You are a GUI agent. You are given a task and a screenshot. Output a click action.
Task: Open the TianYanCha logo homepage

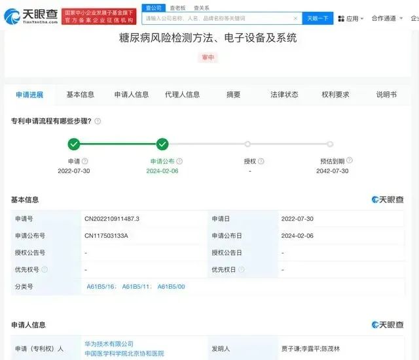(x=31, y=16)
